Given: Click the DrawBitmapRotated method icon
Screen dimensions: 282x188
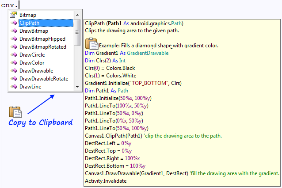Looking at the screenshot, I should tap(14, 47).
